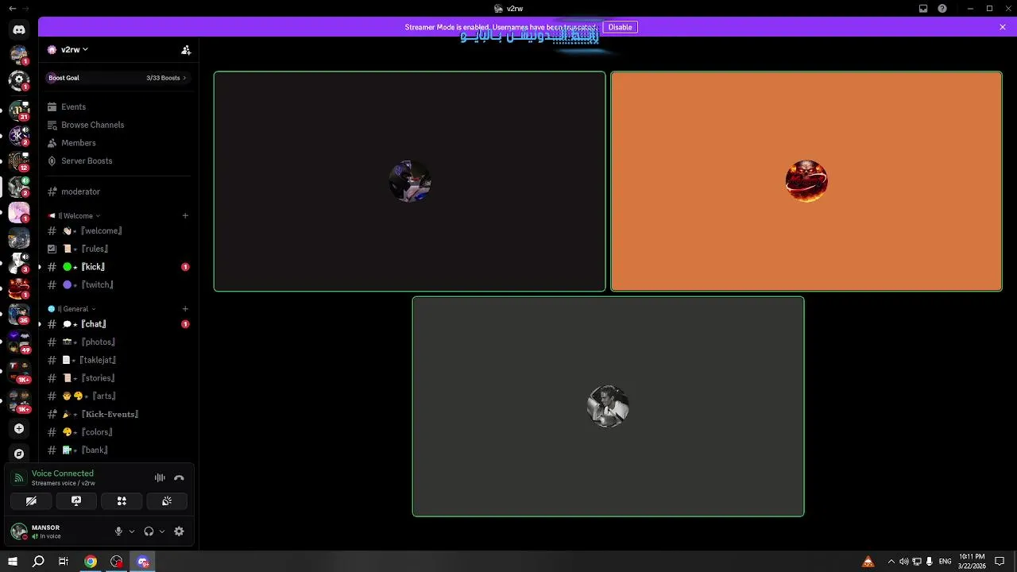
Task: Open server with 31 notification badge
Action: coord(19,110)
